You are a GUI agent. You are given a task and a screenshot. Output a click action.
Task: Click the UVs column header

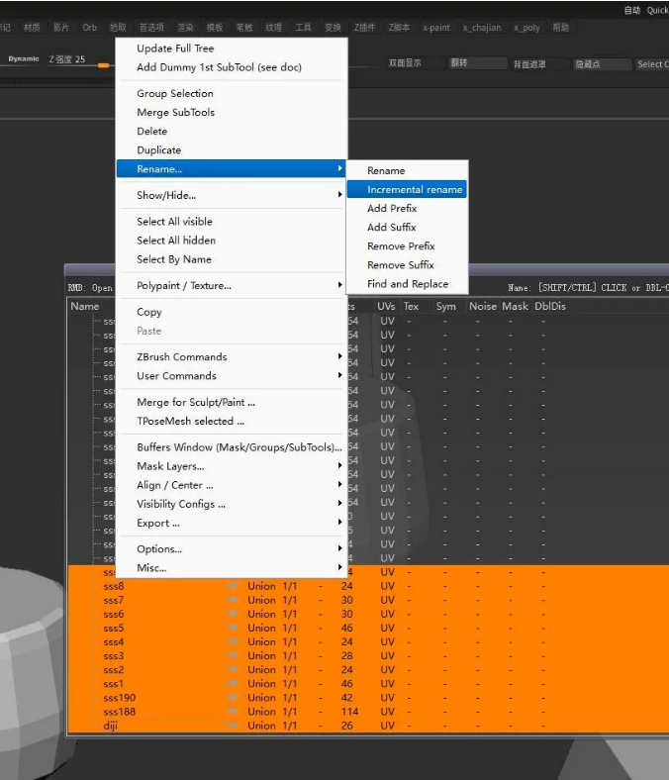click(386, 306)
